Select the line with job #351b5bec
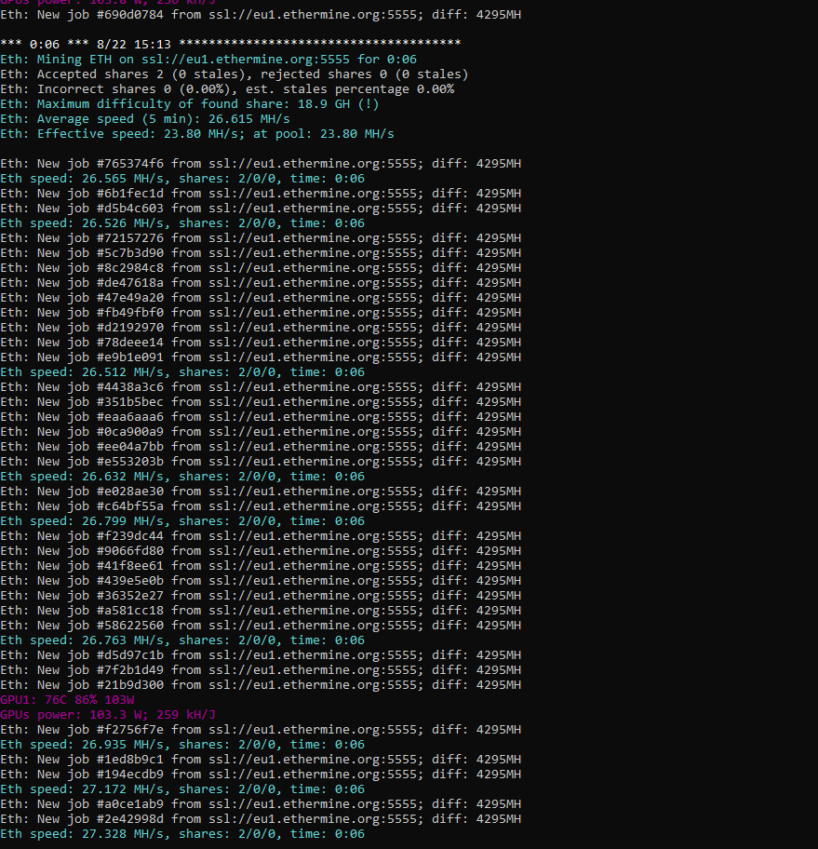 (261, 402)
